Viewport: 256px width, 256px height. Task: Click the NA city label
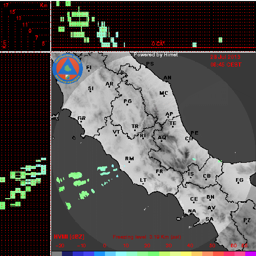point(192,211)
